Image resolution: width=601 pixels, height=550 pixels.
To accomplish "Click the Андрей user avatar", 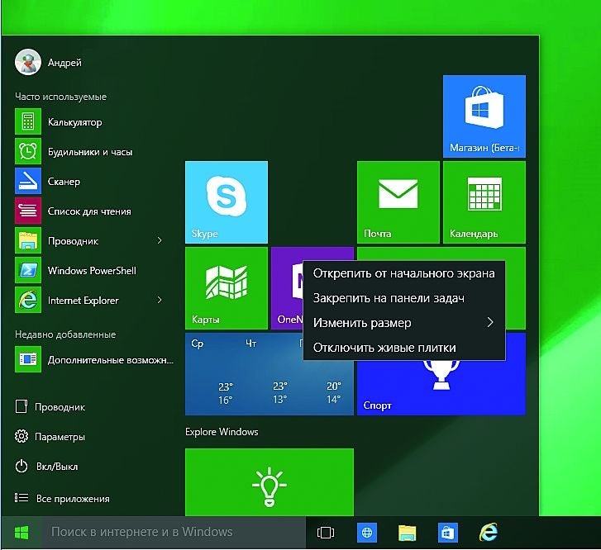I will pos(28,62).
